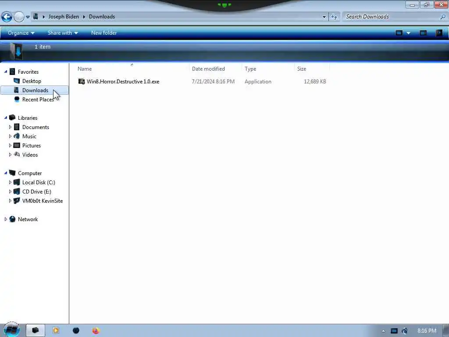
Task: Select the Documents library
Action: point(36,127)
